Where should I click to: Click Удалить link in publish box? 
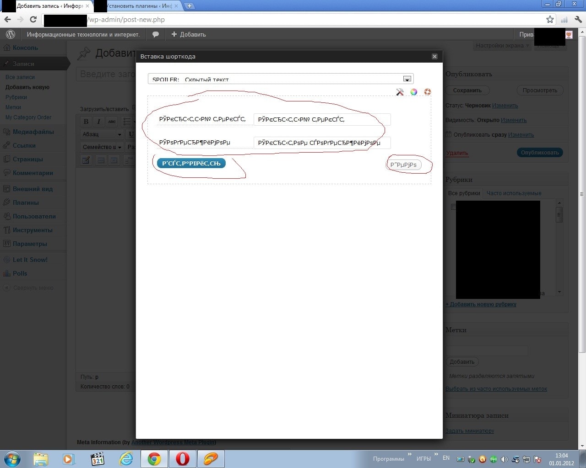coord(457,153)
